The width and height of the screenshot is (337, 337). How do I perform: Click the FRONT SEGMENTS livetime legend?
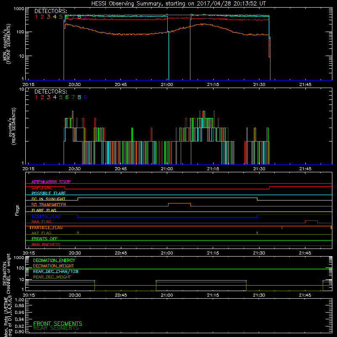(58, 324)
